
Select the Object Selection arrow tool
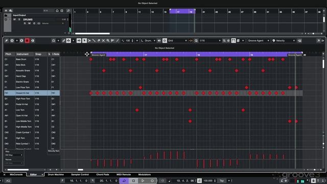tap(84, 41)
